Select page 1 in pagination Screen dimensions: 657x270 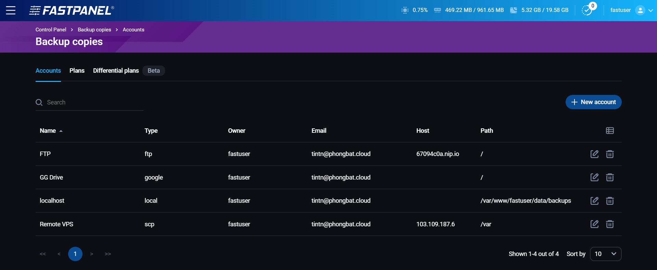tap(75, 254)
